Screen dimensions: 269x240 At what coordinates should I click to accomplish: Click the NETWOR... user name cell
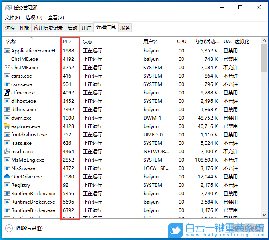tap(156, 151)
